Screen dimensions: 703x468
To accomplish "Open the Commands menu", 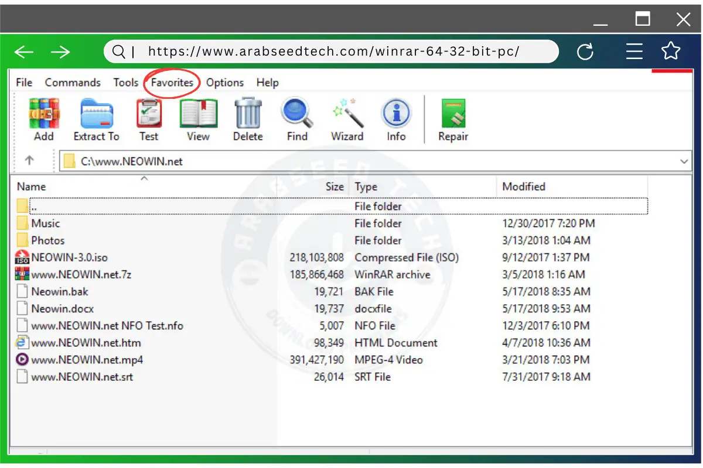I will click(73, 82).
